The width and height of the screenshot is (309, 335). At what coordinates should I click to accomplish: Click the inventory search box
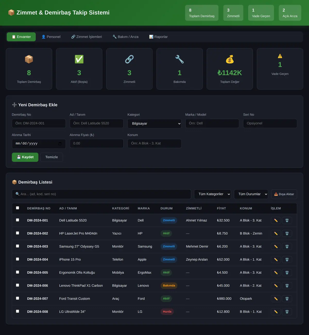coord(101,194)
